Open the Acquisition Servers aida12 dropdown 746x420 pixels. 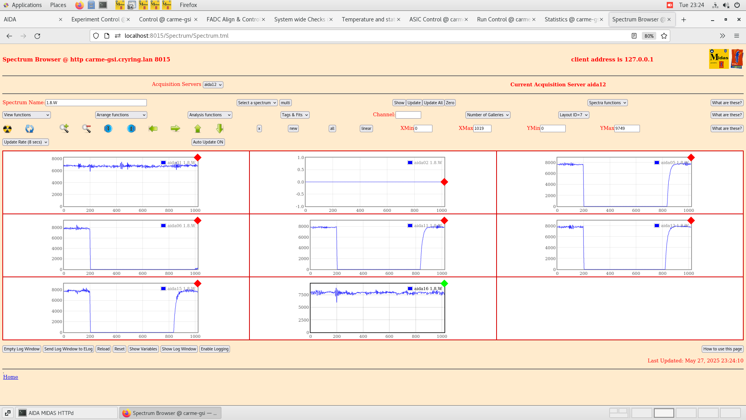tap(213, 84)
